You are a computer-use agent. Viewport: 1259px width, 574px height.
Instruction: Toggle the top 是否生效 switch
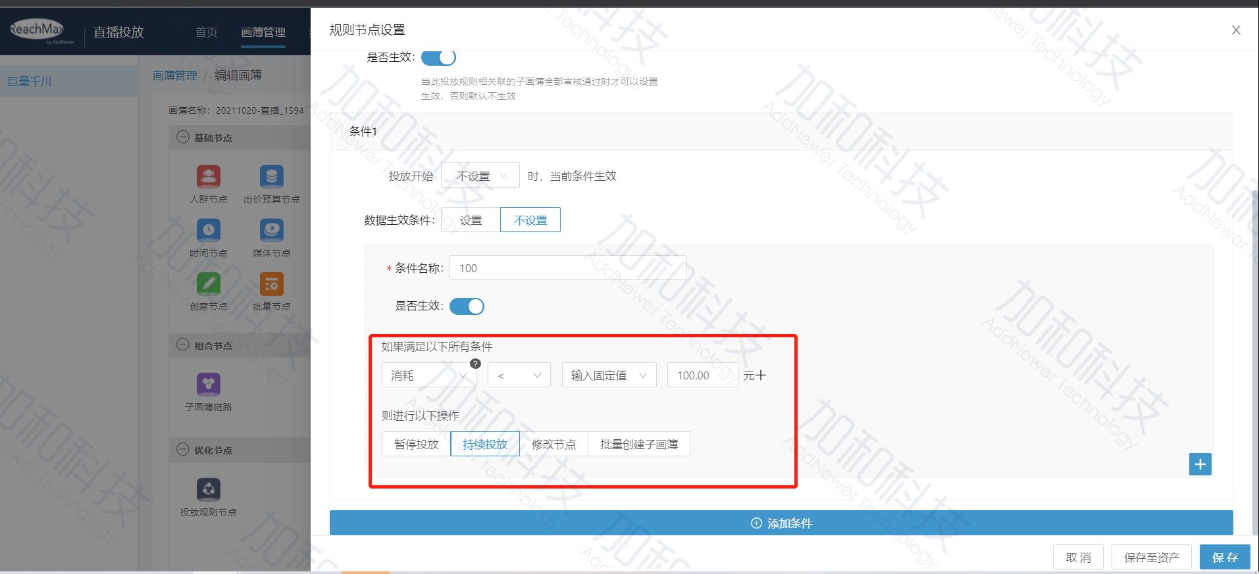coord(438,57)
